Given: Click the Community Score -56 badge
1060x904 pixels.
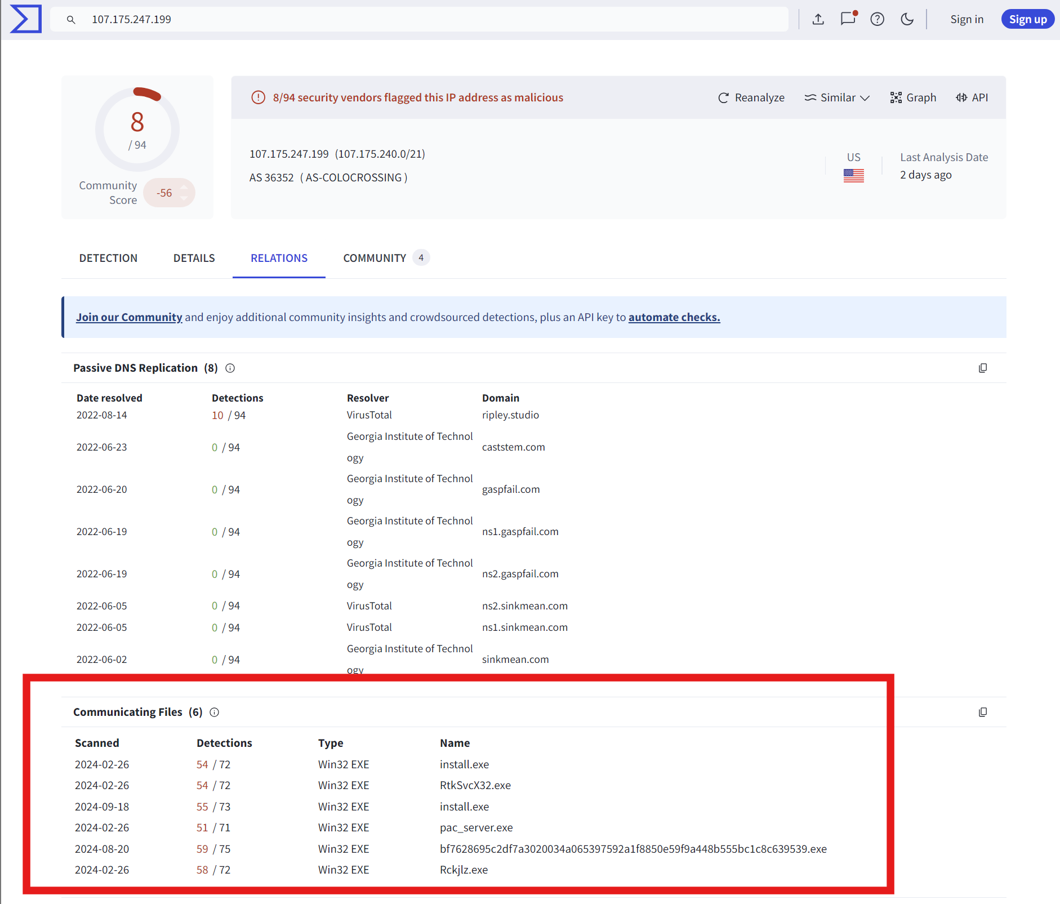Looking at the screenshot, I should pos(169,193).
